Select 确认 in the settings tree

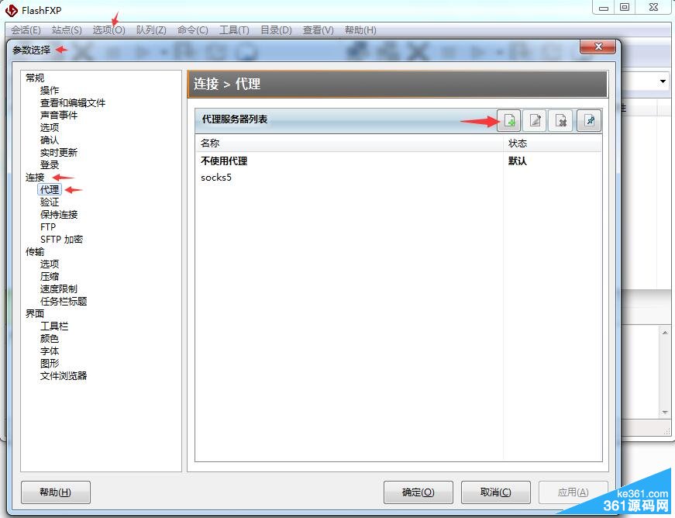pyautogui.click(x=50, y=140)
